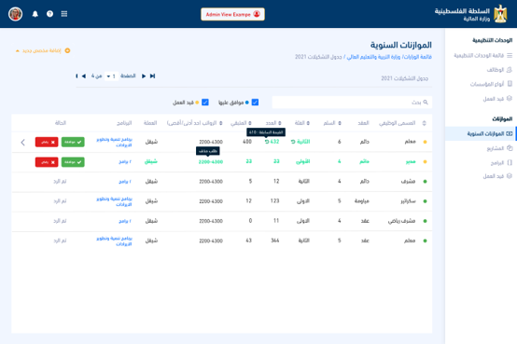Click the search magnifier icon

pos(426,103)
